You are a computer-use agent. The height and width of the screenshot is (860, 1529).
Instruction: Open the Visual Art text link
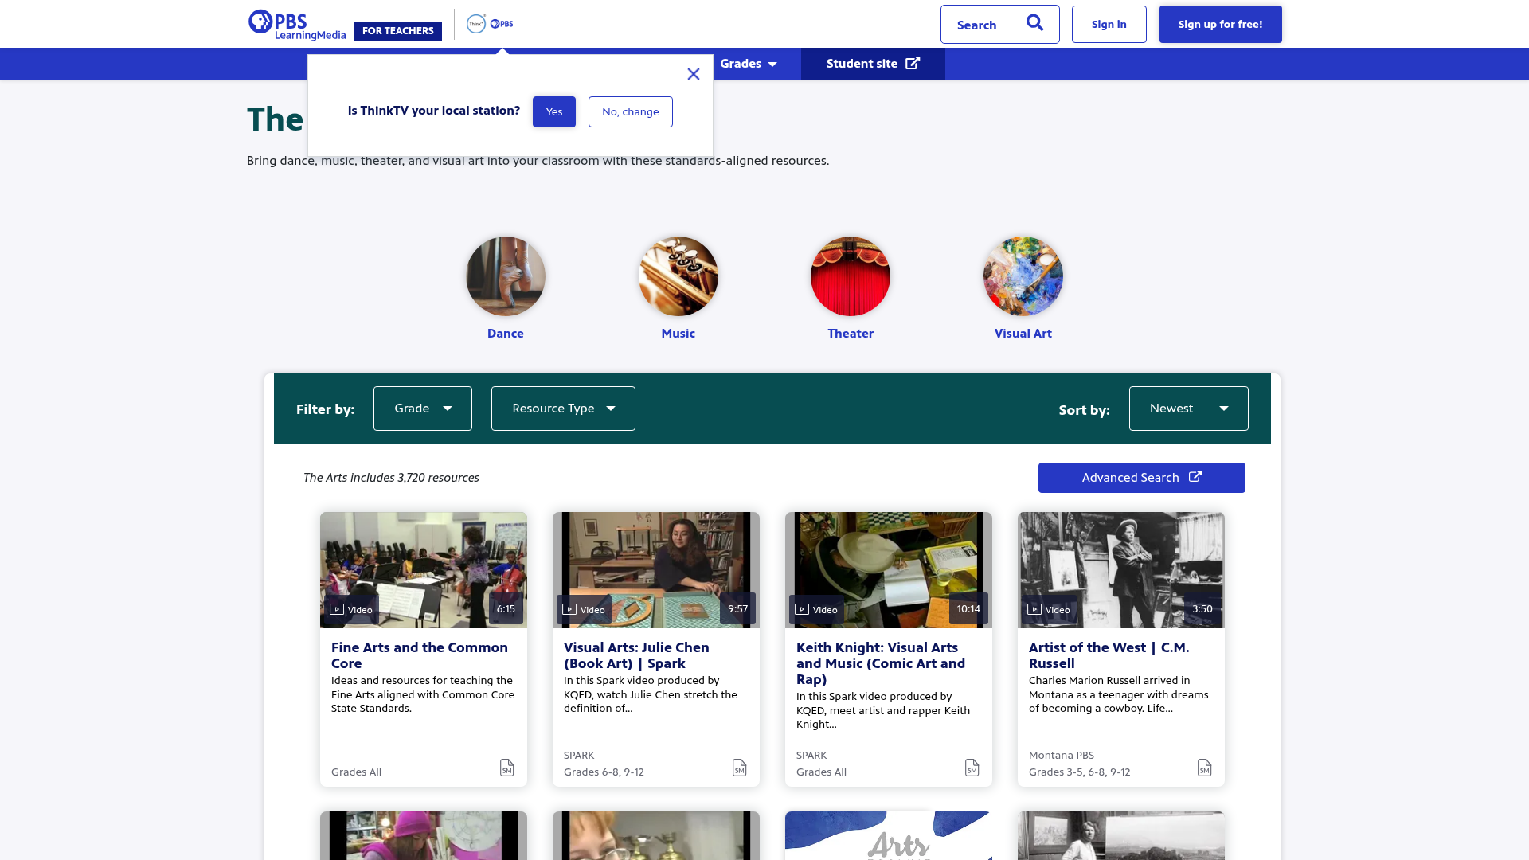tap(1023, 334)
